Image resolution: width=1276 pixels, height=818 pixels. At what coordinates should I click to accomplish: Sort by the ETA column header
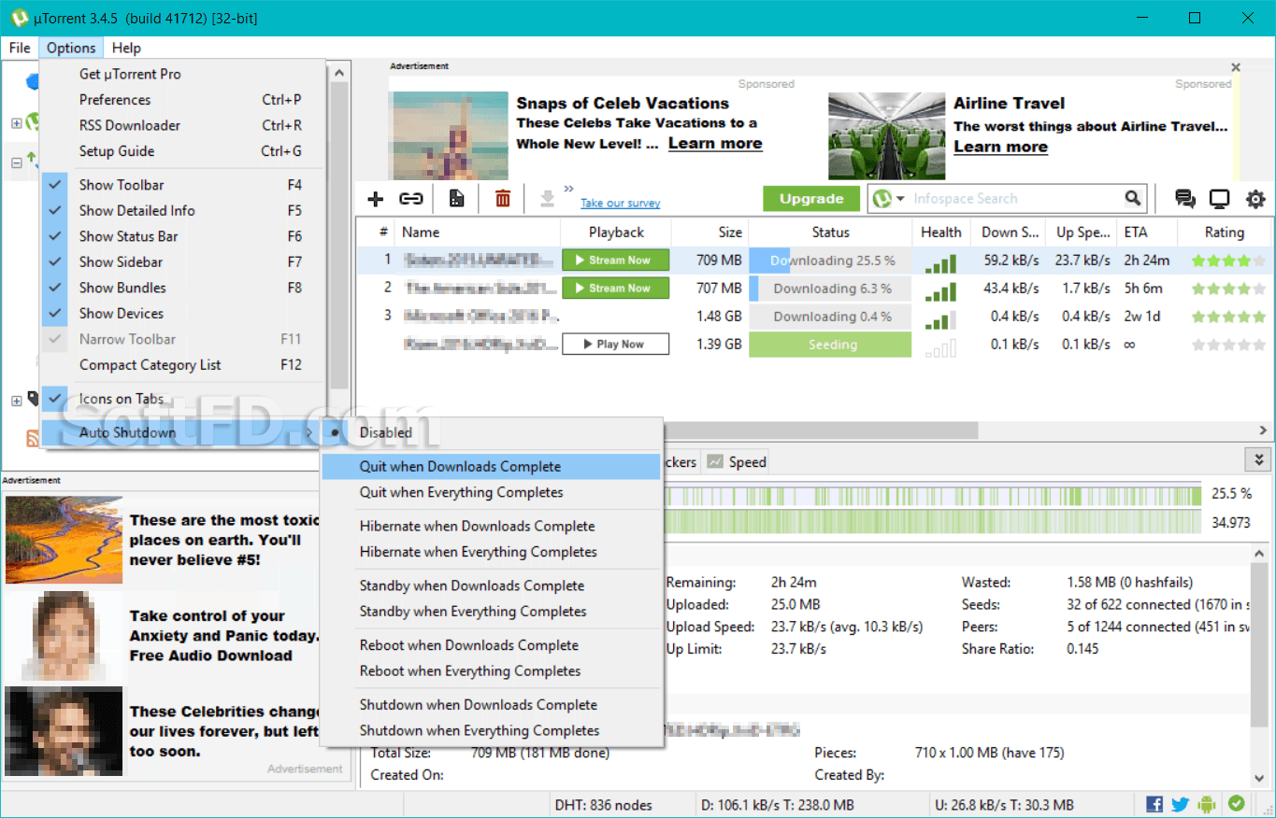(1147, 233)
